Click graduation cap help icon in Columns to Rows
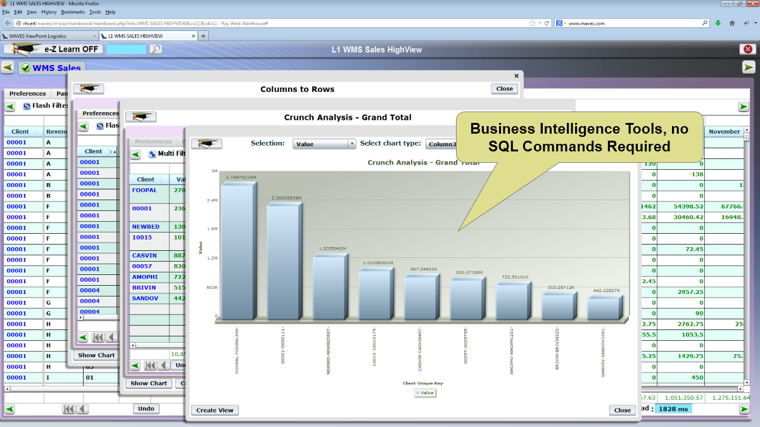 pyautogui.click(x=88, y=89)
